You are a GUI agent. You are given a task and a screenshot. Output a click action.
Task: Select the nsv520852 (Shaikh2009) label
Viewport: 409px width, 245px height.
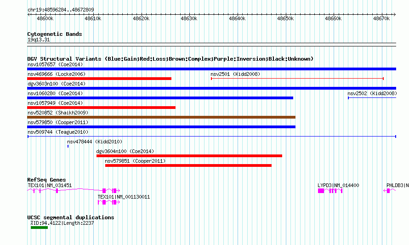pos(58,113)
